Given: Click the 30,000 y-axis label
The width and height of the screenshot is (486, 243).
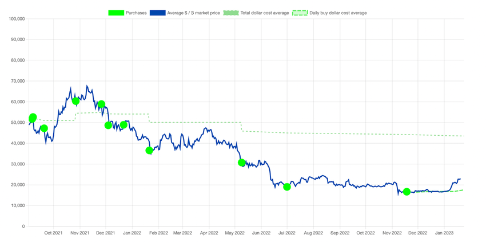Looking at the screenshot, I should pos(18,164).
